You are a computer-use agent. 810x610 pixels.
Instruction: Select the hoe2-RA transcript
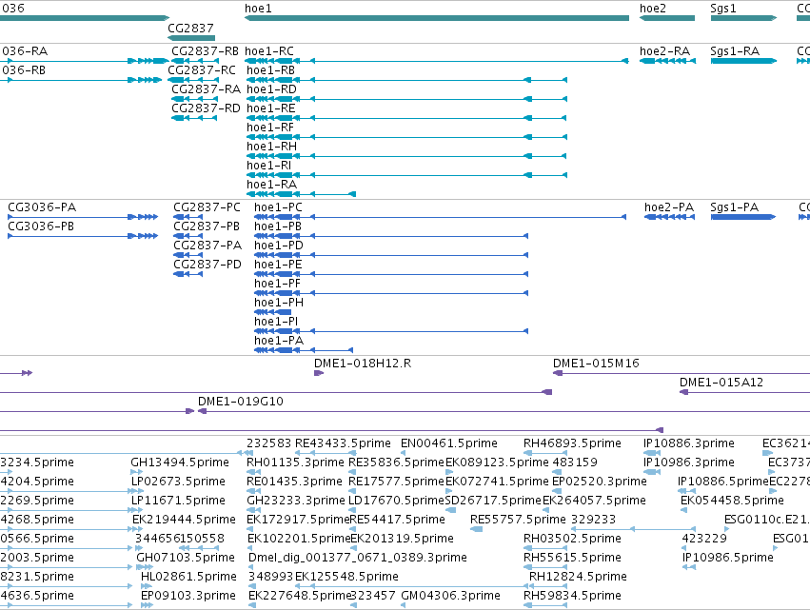(667, 61)
